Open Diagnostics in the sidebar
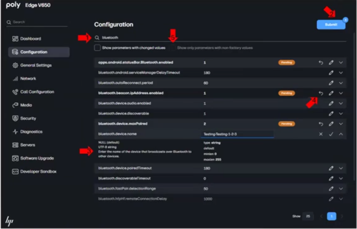The height and width of the screenshot is (229, 357). point(39,132)
